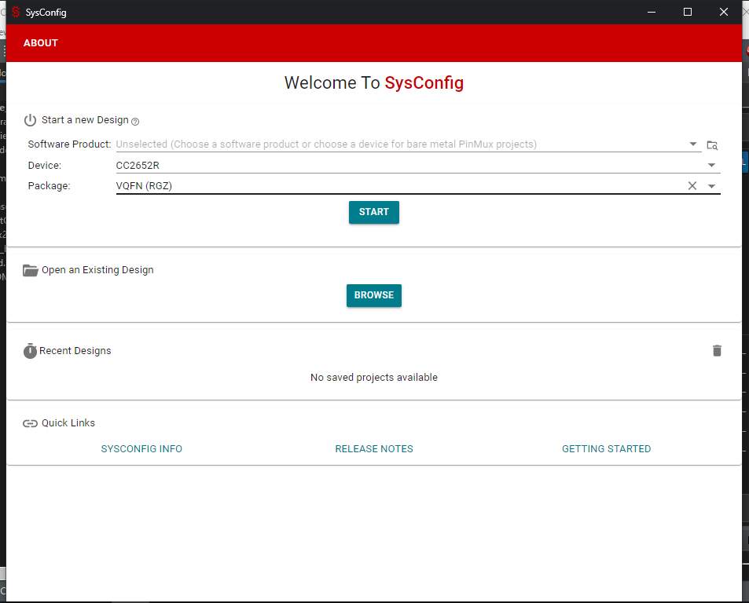Click the Software Product field
This screenshot has height=603, width=749.
coord(409,144)
